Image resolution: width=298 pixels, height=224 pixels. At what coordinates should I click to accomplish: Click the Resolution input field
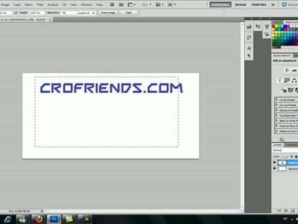click(x=68, y=12)
